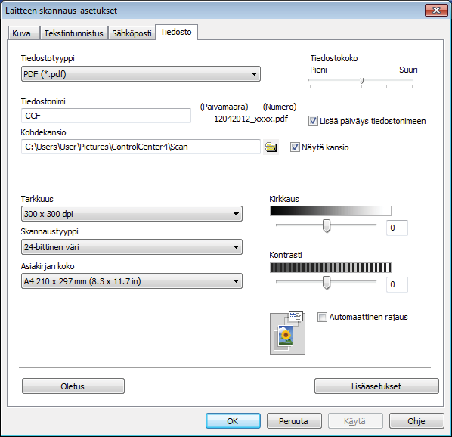The width and height of the screenshot is (452, 437).
Task: Click the Tiedostokoko slider thumb
Action: (x=362, y=81)
